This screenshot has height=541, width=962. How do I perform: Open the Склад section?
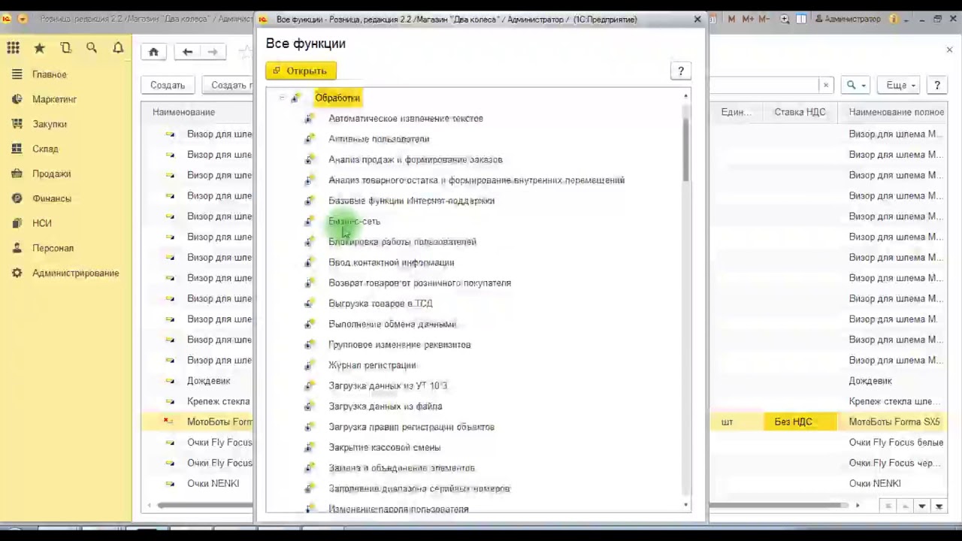click(45, 149)
